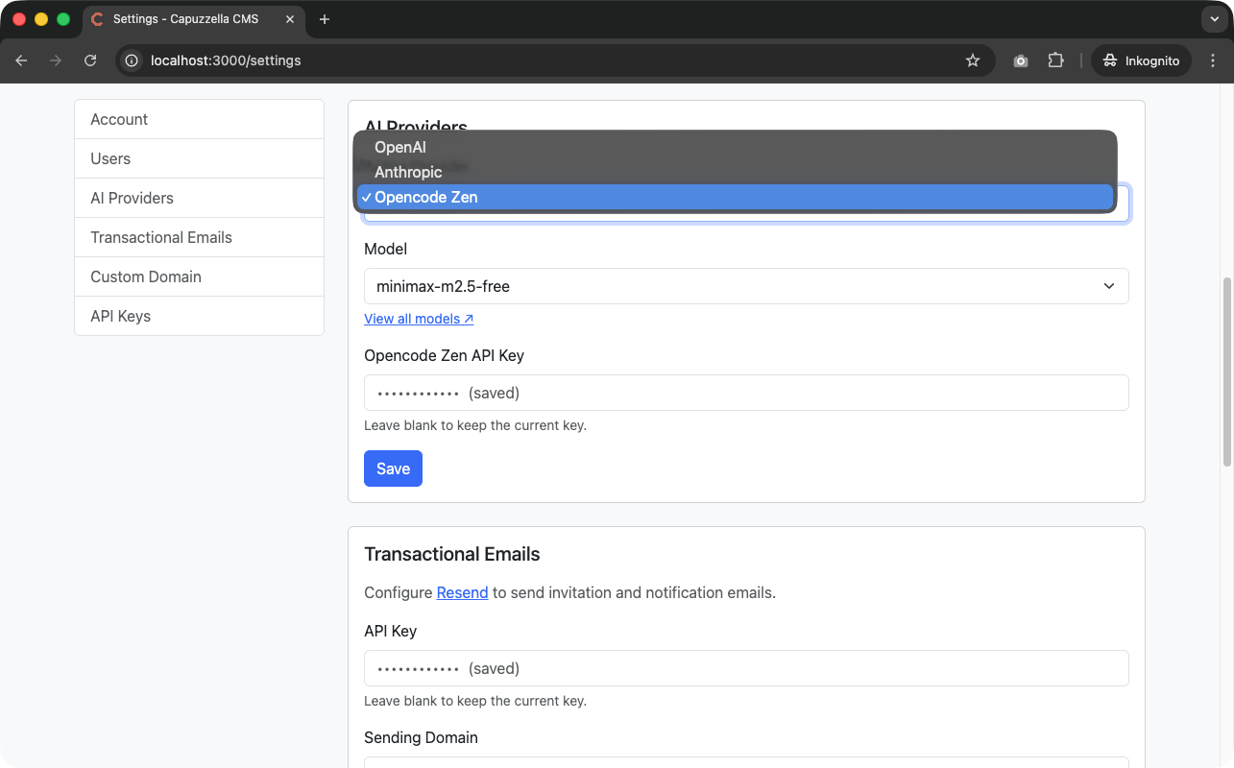
Task: Open the tab search chevron button
Action: click(1215, 19)
